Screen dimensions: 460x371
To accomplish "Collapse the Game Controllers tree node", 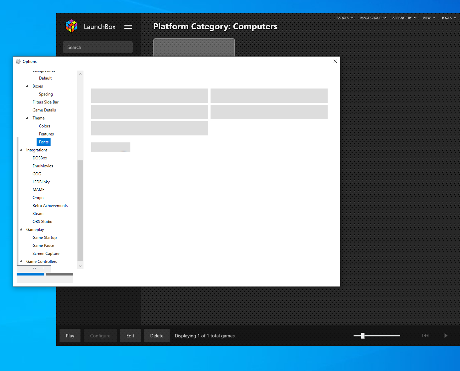I will pyautogui.click(x=21, y=262).
